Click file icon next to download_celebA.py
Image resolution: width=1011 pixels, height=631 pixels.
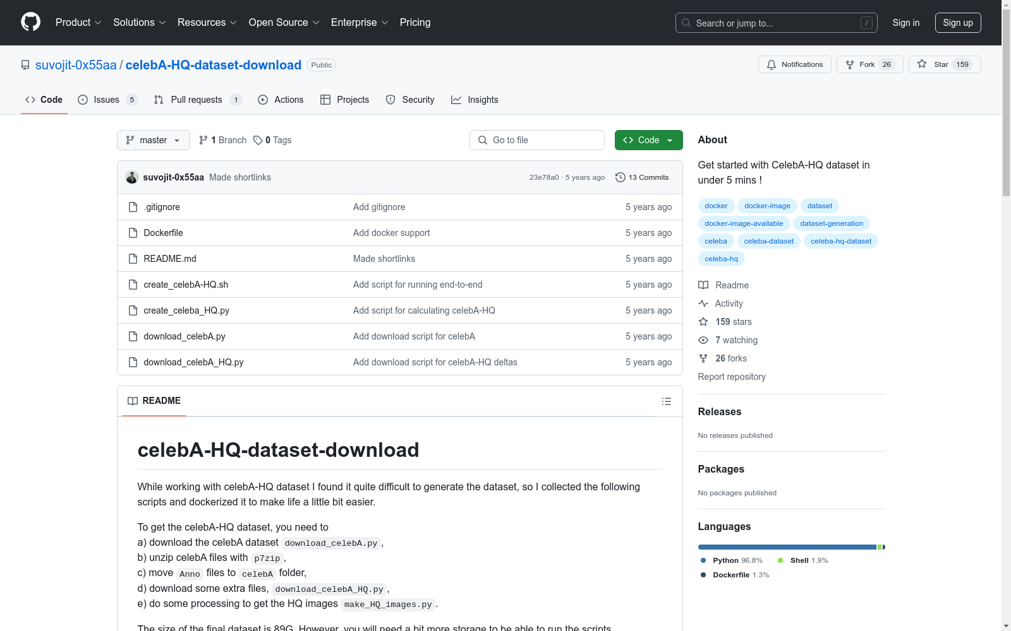pos(133,336)
